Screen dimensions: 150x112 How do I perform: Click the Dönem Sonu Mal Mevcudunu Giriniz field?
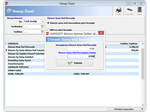[x=81, y=56]
